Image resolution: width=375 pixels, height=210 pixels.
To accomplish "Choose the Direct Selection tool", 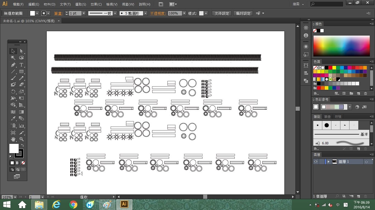I will (x=21, y=51).
